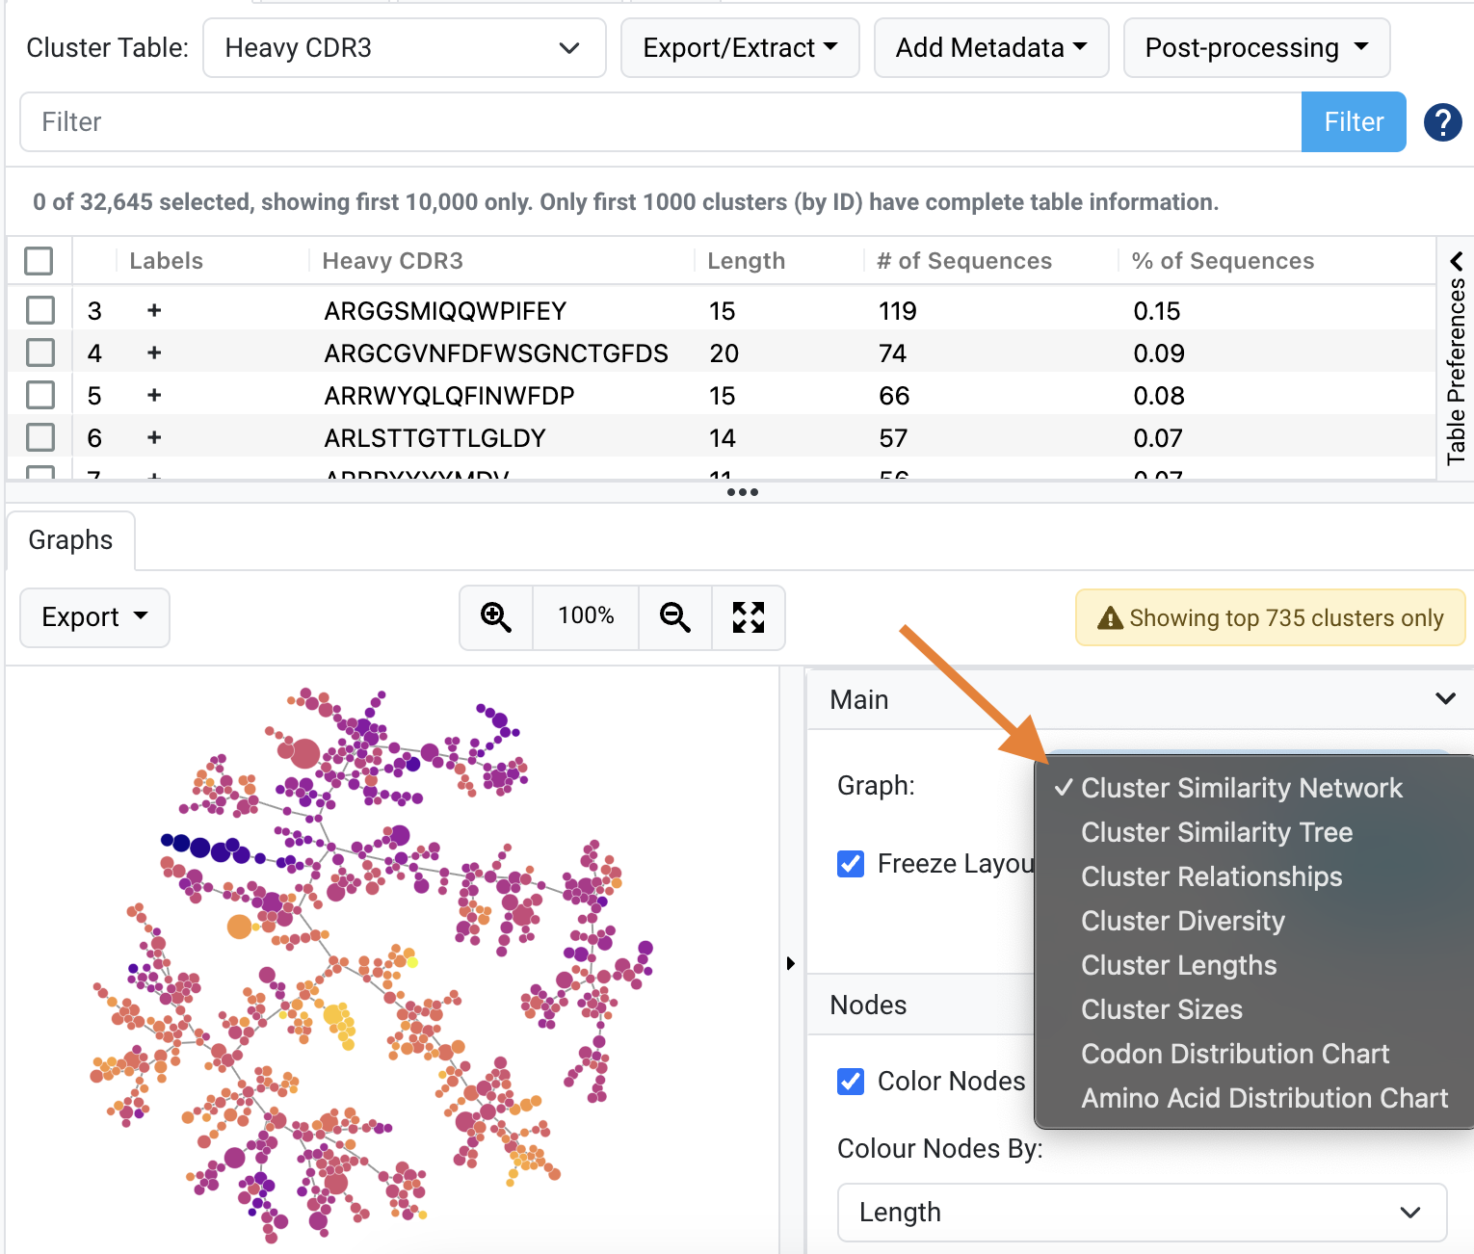This screenshot has width=1474, height=1254.
Task: Click the fit-to-screen expand icon
Action: click(x=748, y=617)
